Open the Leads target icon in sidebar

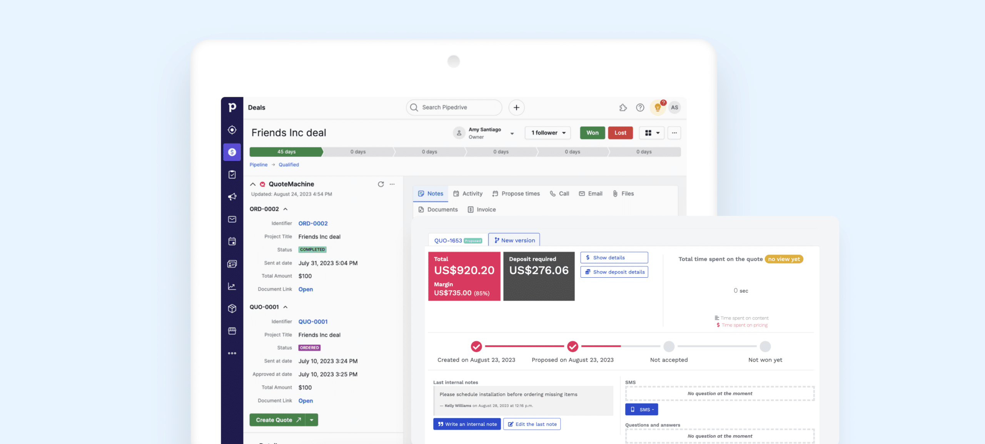tap(232, 130)
